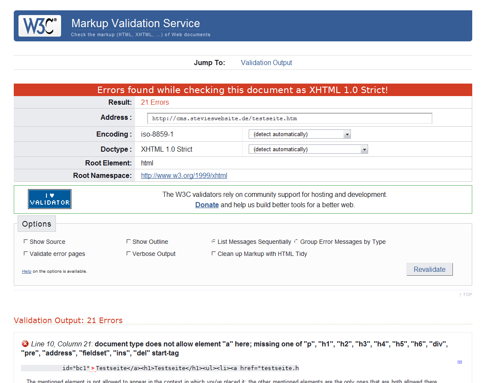Tick the Show Outline checkbox
Viewport: 486px width, 383px height.
(128, 241)
